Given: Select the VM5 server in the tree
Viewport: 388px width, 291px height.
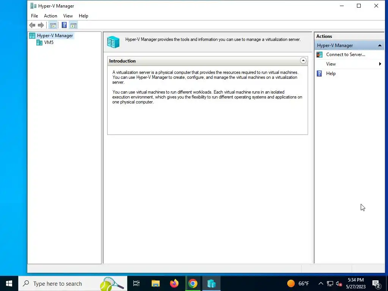Looking at the screenshot, I should (x=49, y=42).
